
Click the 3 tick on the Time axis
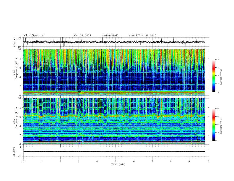79,161
